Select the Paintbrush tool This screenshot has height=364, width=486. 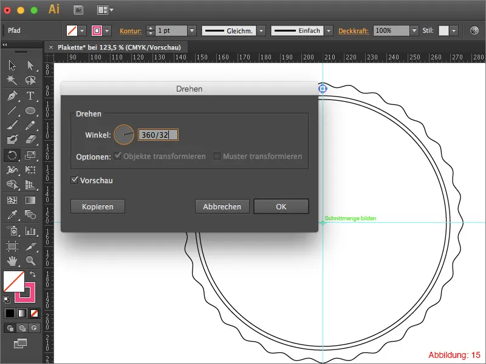[12, 126]
